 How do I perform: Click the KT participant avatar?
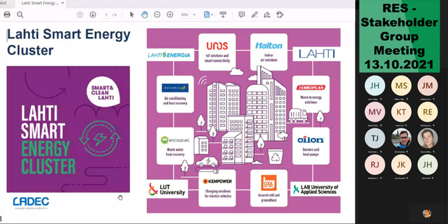coord(401,112)
